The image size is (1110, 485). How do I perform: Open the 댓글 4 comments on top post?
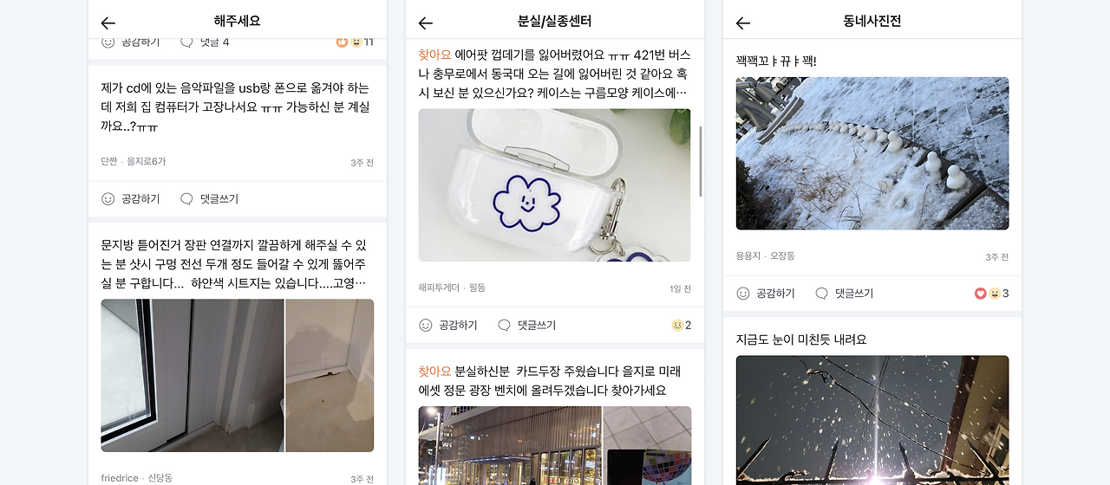coord(205,42)
